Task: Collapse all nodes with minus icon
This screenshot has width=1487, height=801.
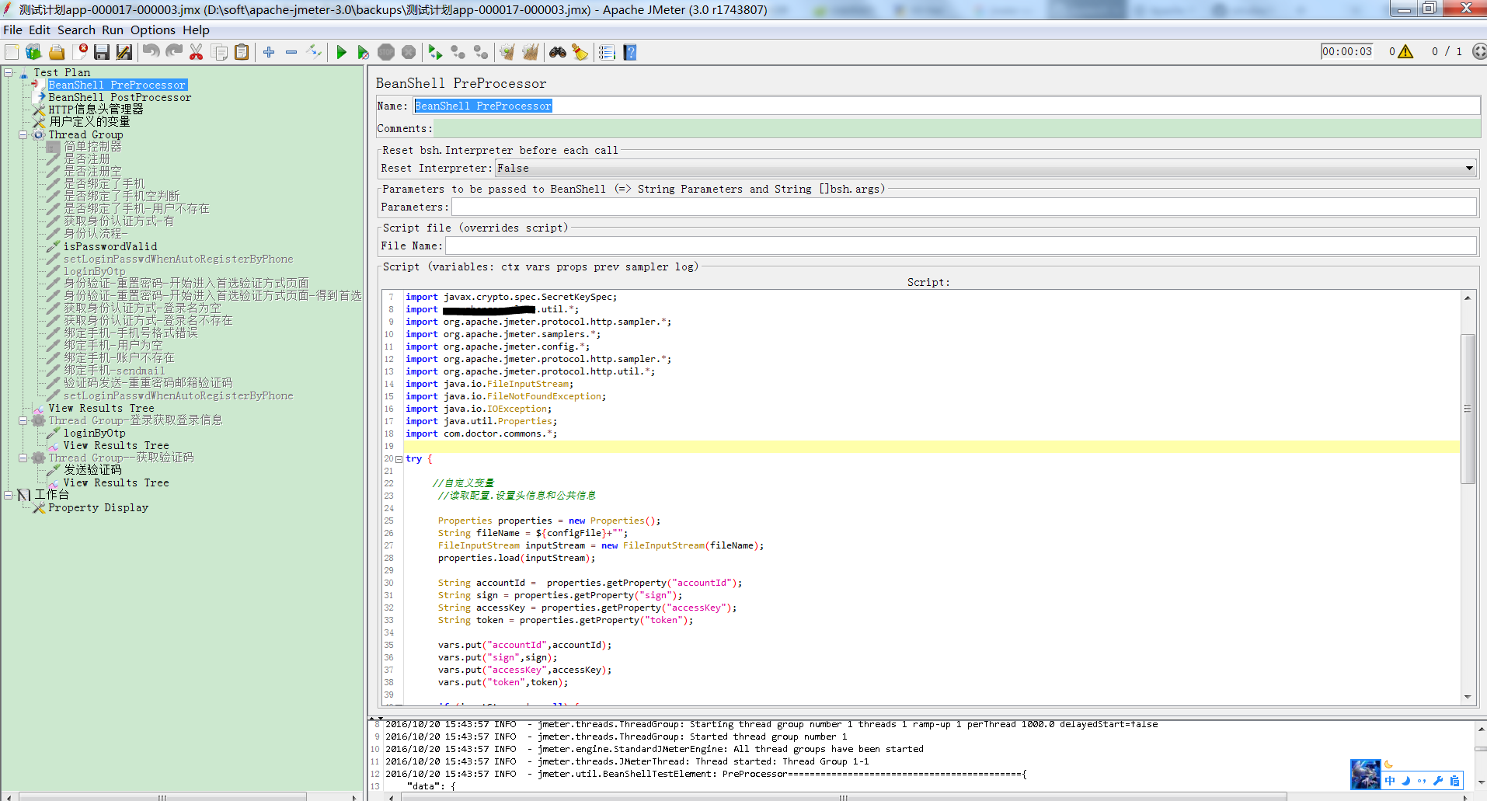Action: coord(291,52)
